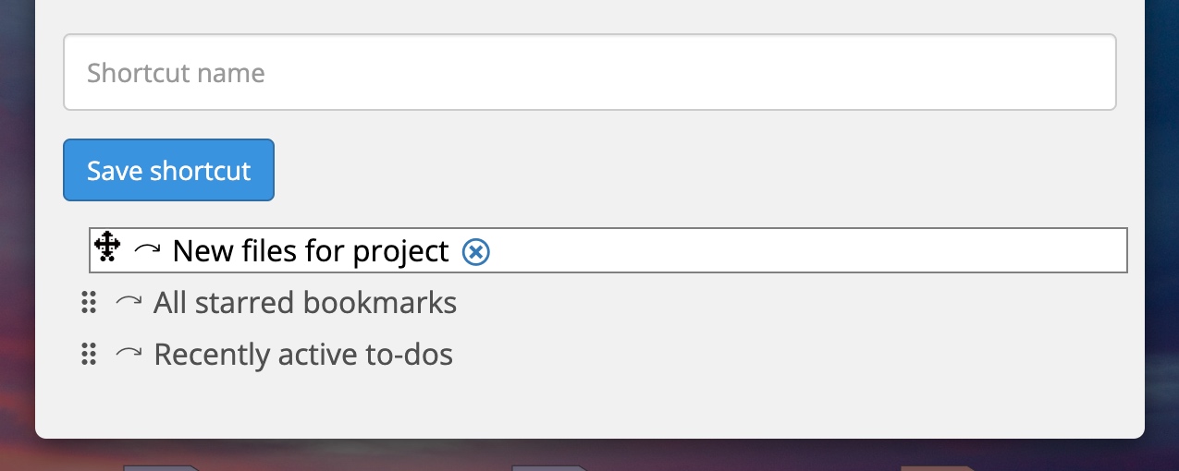
Task: Delete the New files for project shortcut
Action: 475,251
